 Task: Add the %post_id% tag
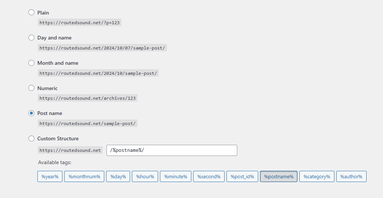[x=242, y=176]
